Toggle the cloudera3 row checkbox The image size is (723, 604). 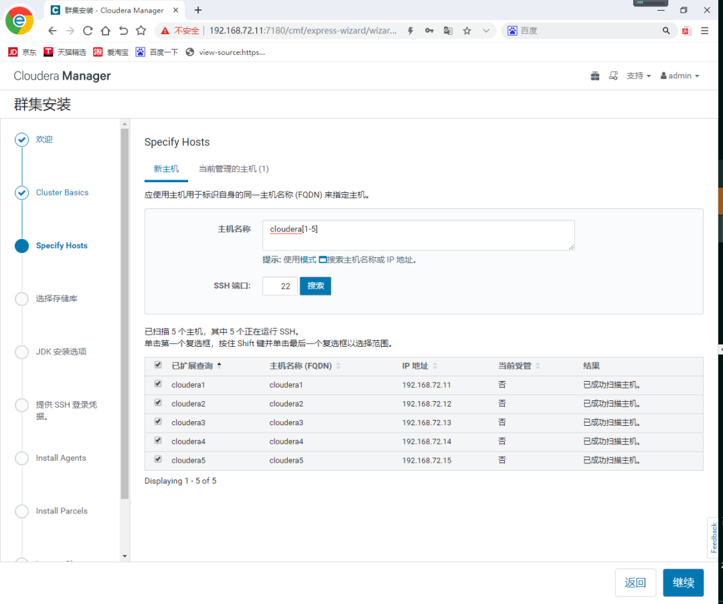point(158,421)
